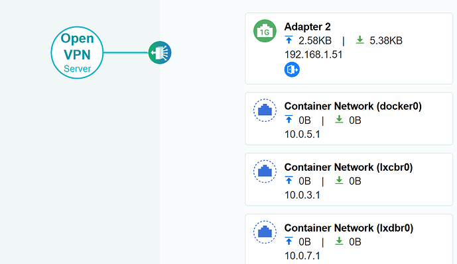Screen dimensions: 457x264
Task: Click the green-blue virtual switch connector icon
Action: 160,53
